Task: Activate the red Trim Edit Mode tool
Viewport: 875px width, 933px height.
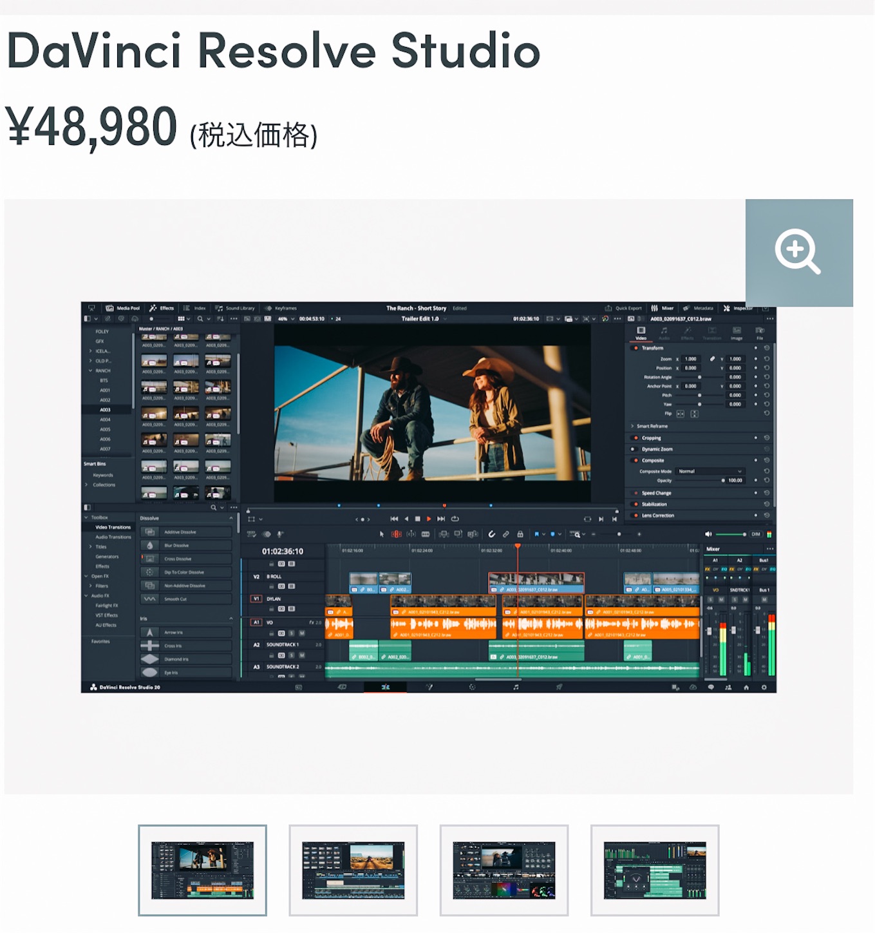Action: tap(396, 534)
